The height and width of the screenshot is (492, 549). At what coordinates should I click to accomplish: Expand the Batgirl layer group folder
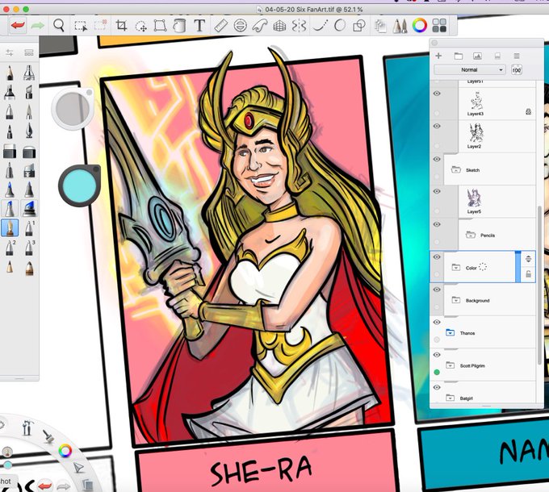pyautogui.click(x=450, y=398)
